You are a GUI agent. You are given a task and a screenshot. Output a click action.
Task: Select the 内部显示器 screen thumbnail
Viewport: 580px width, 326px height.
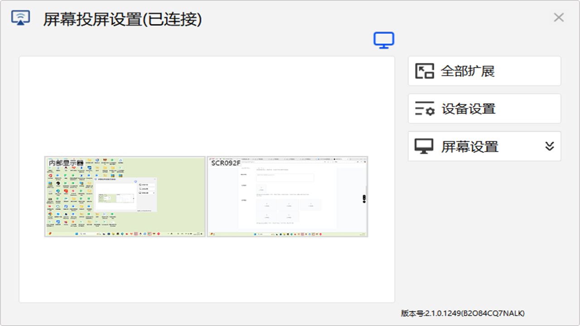125,197
